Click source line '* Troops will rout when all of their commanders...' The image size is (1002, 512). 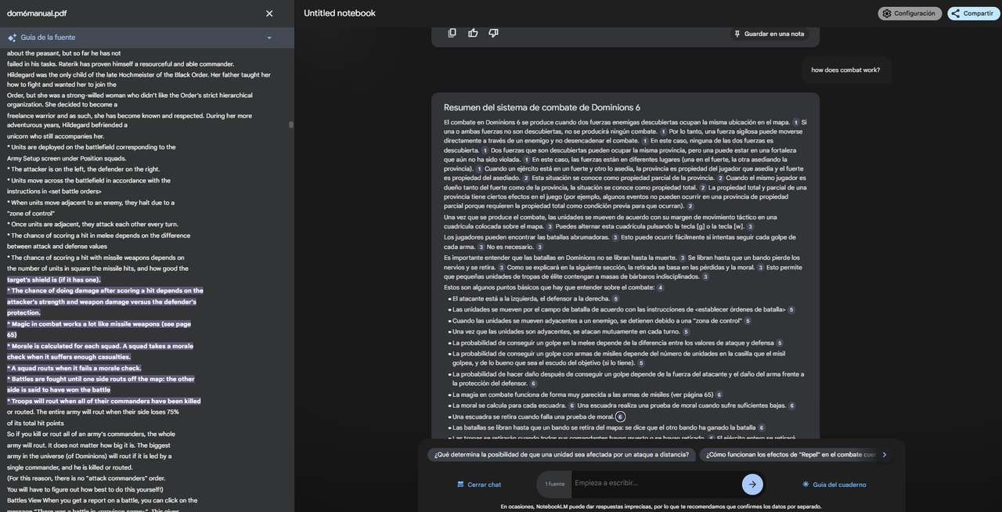pyautogui.click(x=104, y=401)
